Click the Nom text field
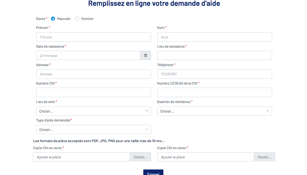The height and width of the screenshot is (175, 307). [214, 37]
